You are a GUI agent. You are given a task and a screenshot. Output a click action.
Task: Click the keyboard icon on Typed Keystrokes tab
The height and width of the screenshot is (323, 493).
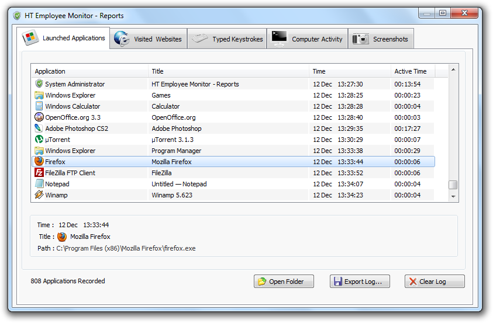(200, 39)
